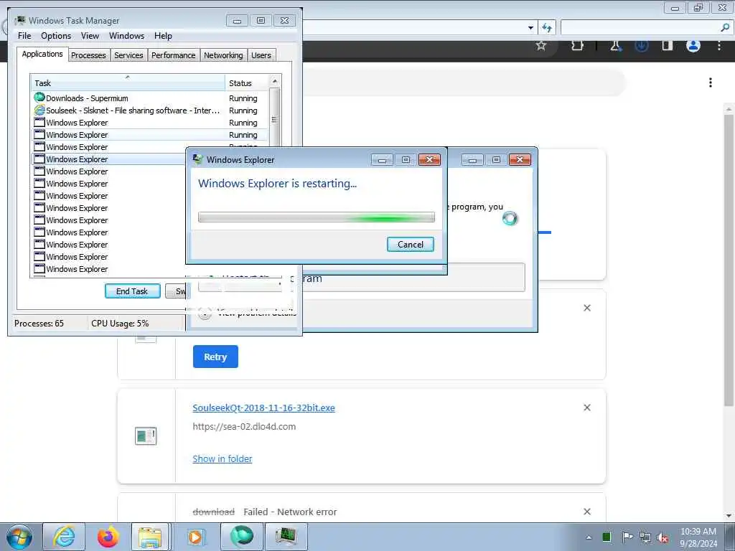Remove the SoulseekQt download entry

(x=587, y=408)
